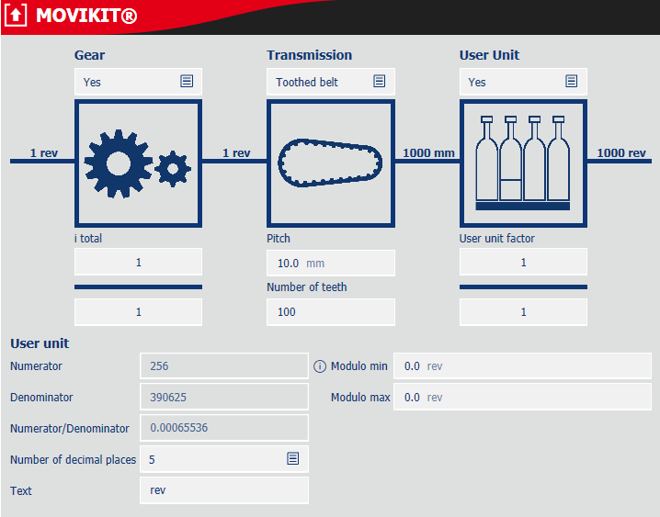Click the Pitch label
The width and height of the screenshot is (660, 517).
pyautogui.click(x=279, y=239)
